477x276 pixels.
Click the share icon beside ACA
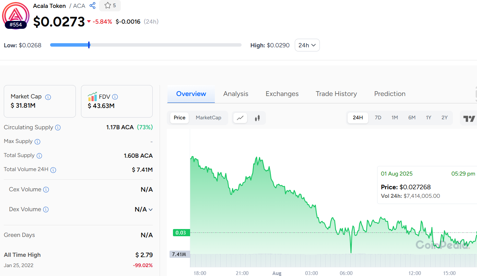pos(92,6)
